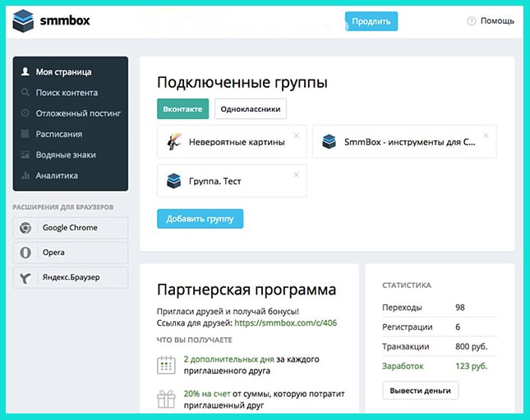The image size is (530, 420).
Task: Click the Регистрации value 6
Action: tap(458, 326)
